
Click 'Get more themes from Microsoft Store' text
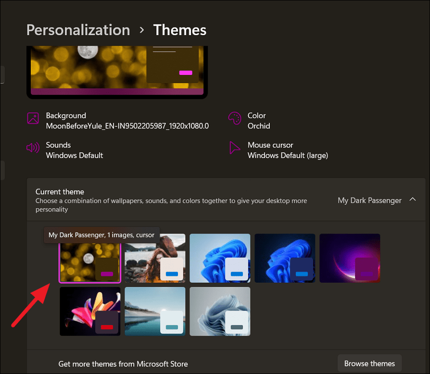[x=123, y=364]
